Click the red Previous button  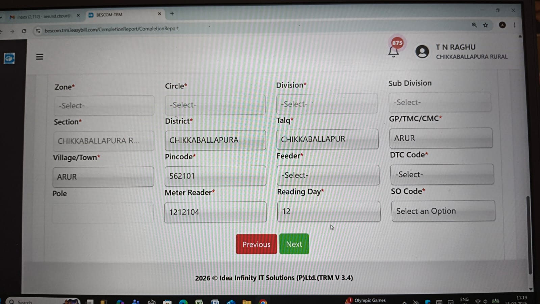point(256,244)
